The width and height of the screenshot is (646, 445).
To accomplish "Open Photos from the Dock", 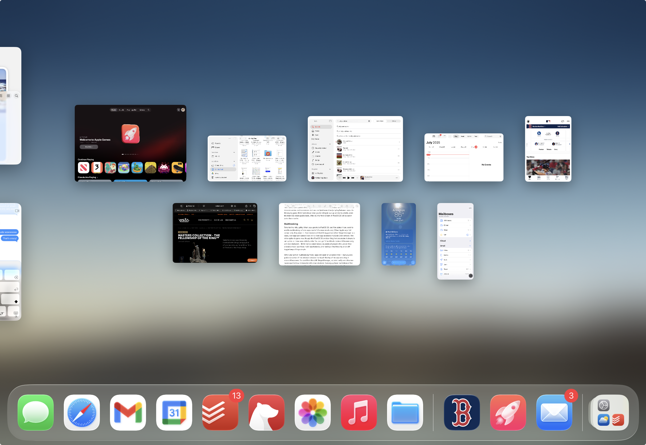I will pyautogui.click(x=313, y=413).
